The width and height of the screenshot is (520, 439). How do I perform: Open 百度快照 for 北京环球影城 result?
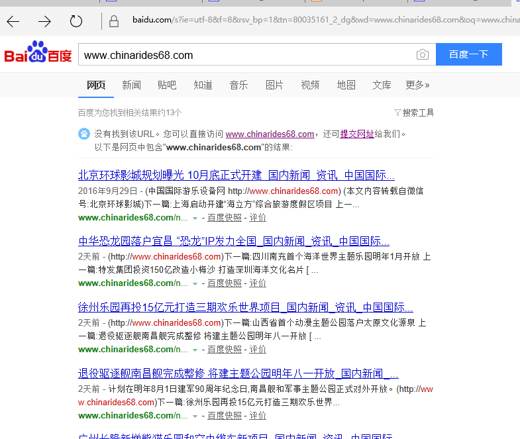click(224, 217)
